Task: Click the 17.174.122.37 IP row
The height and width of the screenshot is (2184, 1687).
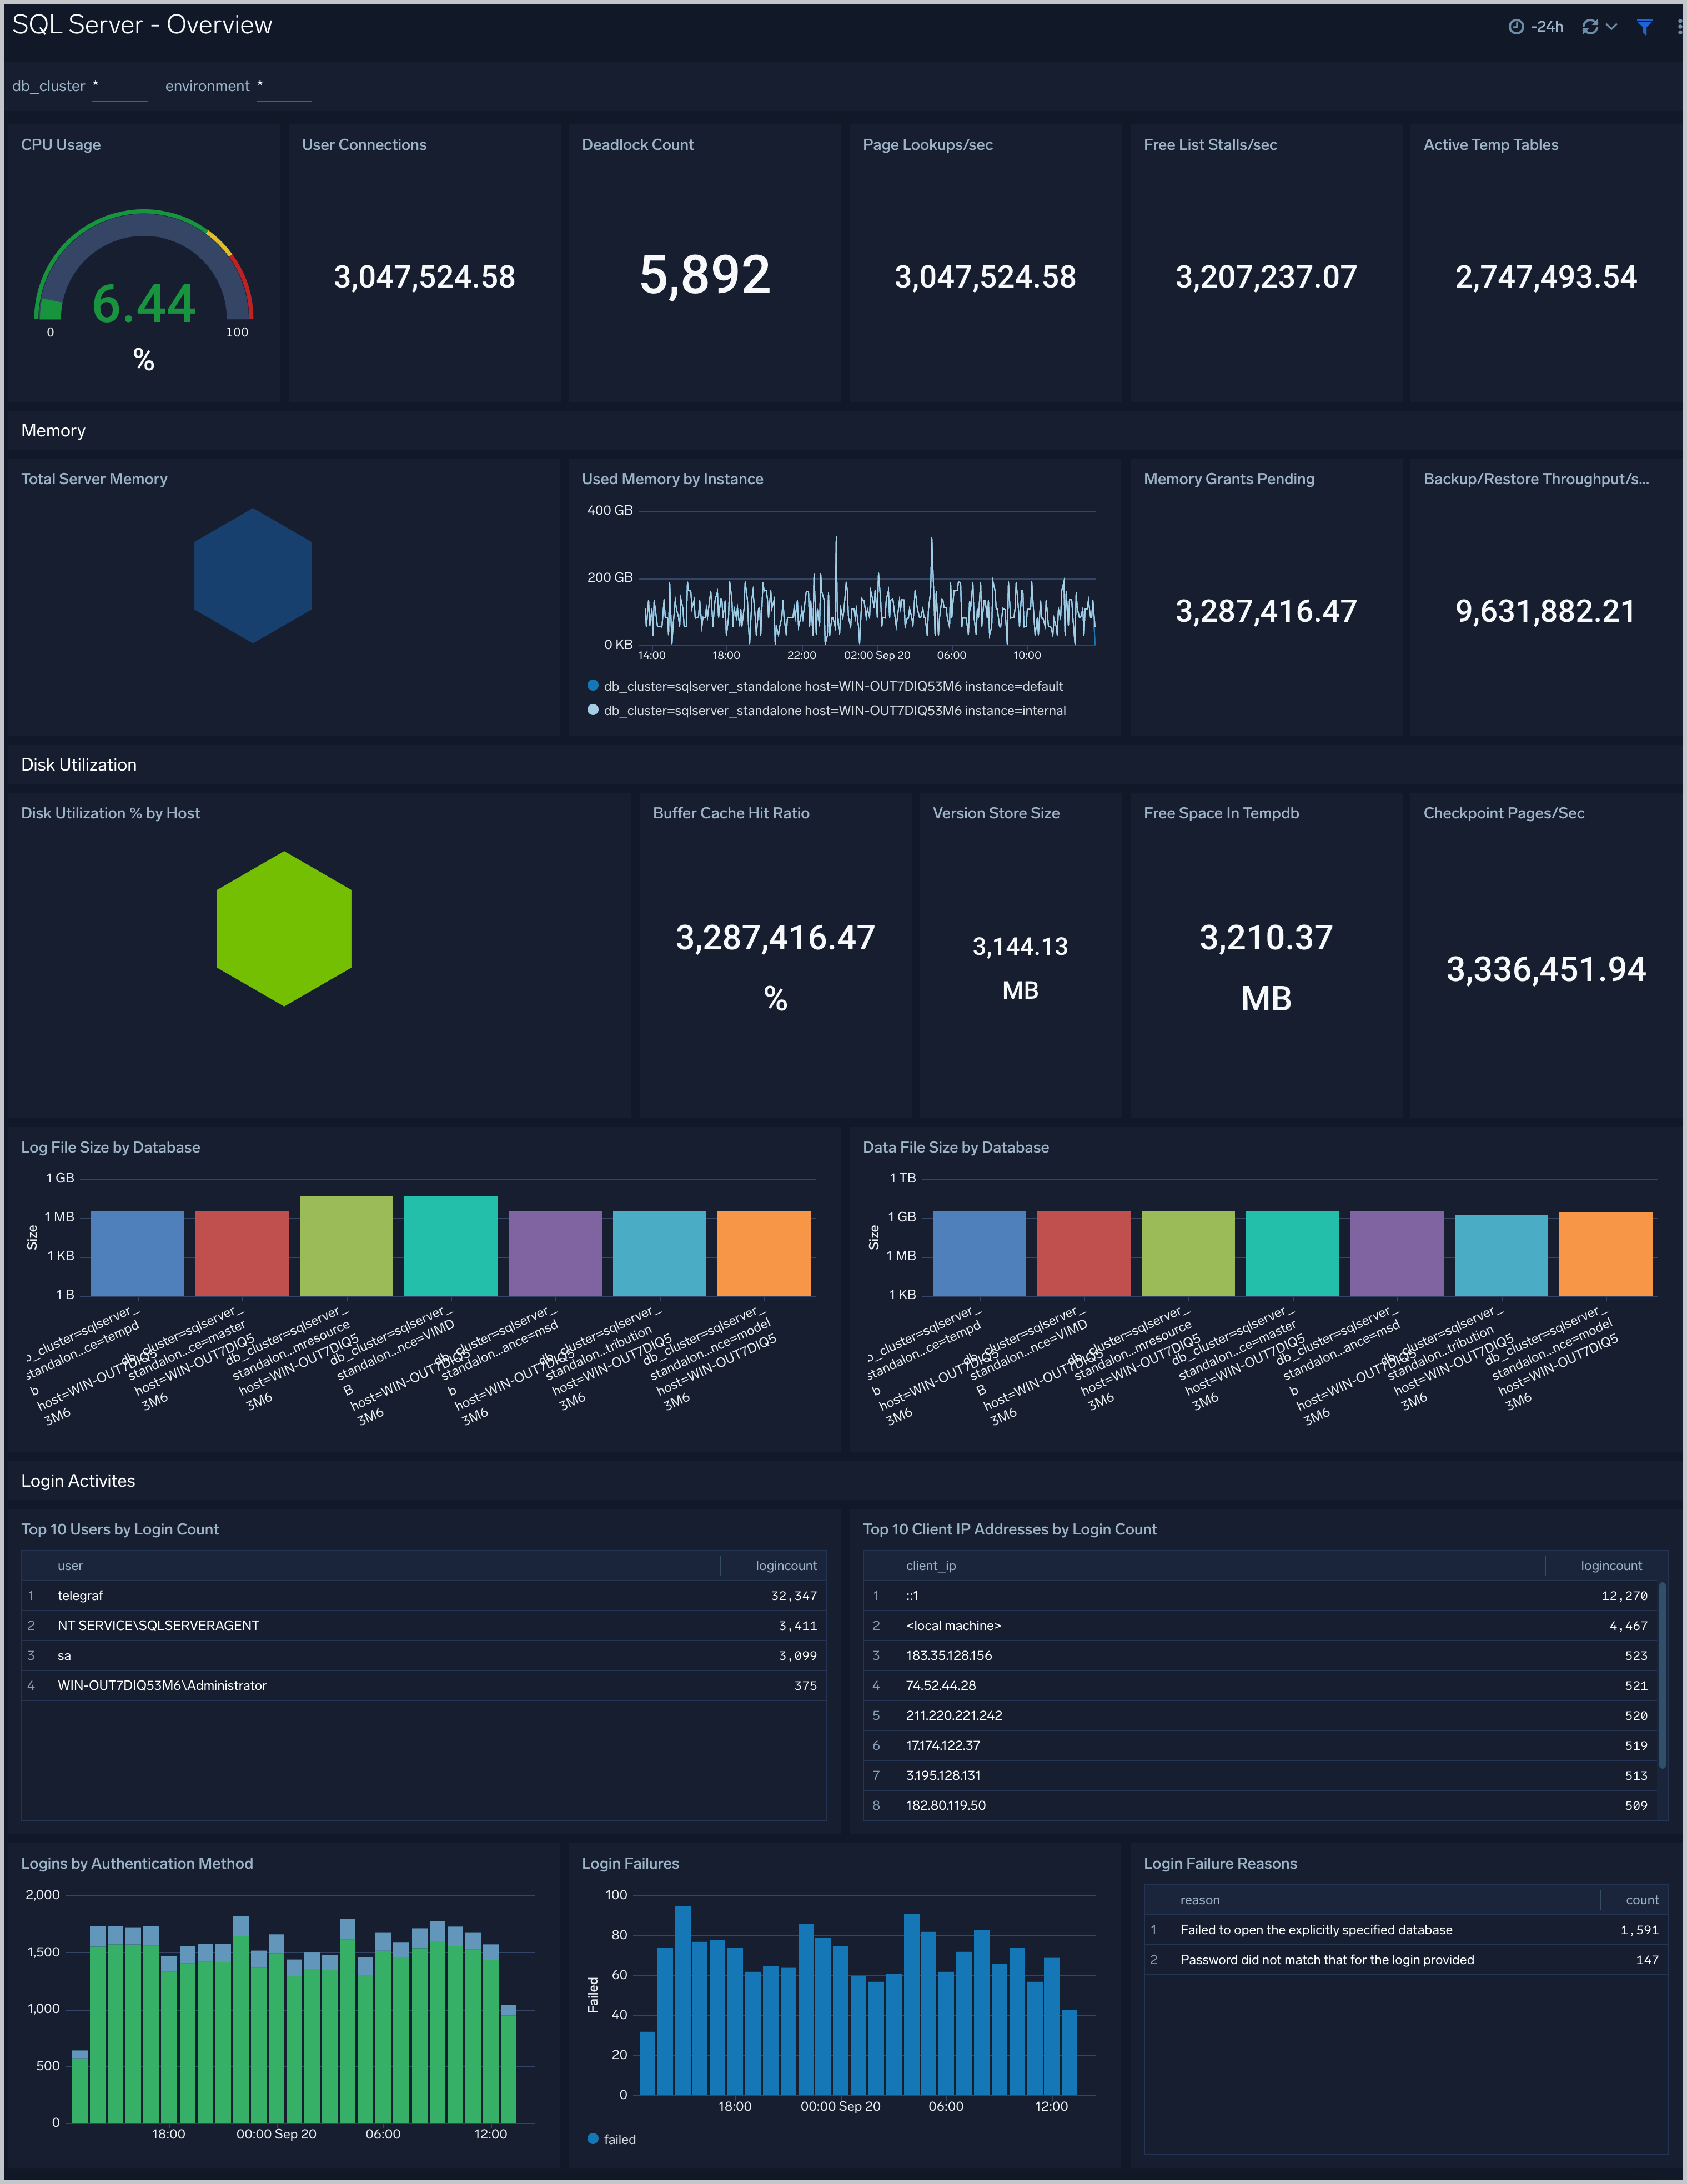Action: 1260,1745
